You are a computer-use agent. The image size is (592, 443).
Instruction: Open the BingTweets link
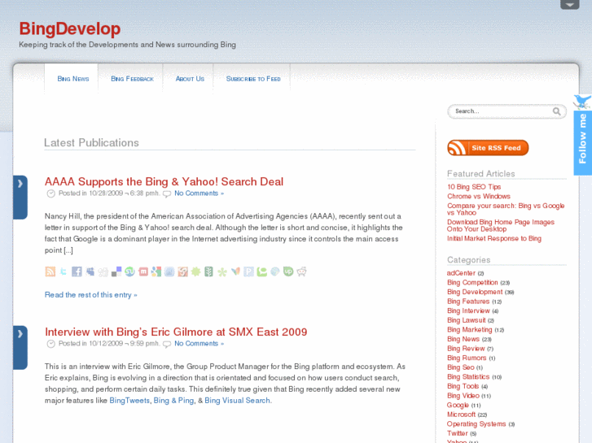coord(129,401)
